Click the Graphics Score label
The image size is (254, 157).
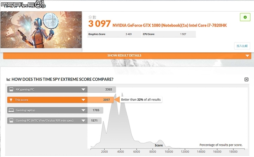point(97,34)
